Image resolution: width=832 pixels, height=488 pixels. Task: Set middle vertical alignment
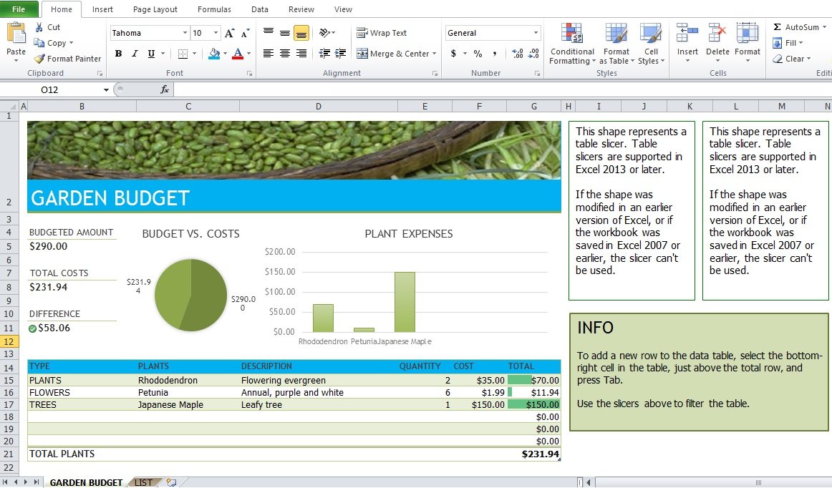pos(285,33)
